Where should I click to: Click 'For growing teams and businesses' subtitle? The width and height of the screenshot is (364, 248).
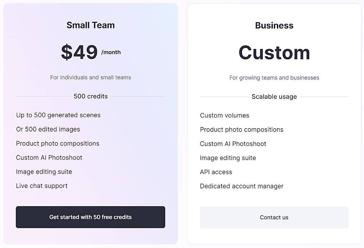pos(274,78)
